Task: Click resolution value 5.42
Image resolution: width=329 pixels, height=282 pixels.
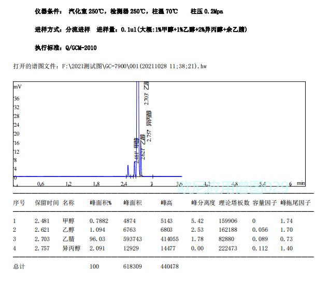Action: [x=197, y=221]
